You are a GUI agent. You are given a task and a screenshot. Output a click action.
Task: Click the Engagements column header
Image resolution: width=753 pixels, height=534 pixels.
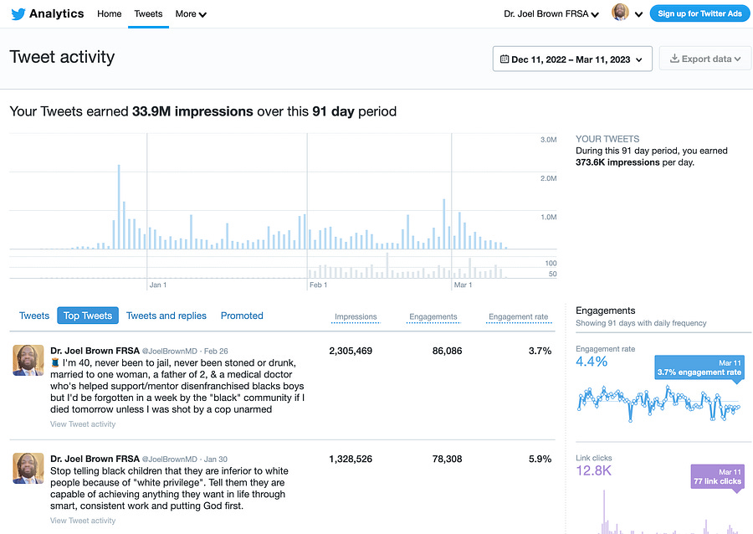click(433, 317)
